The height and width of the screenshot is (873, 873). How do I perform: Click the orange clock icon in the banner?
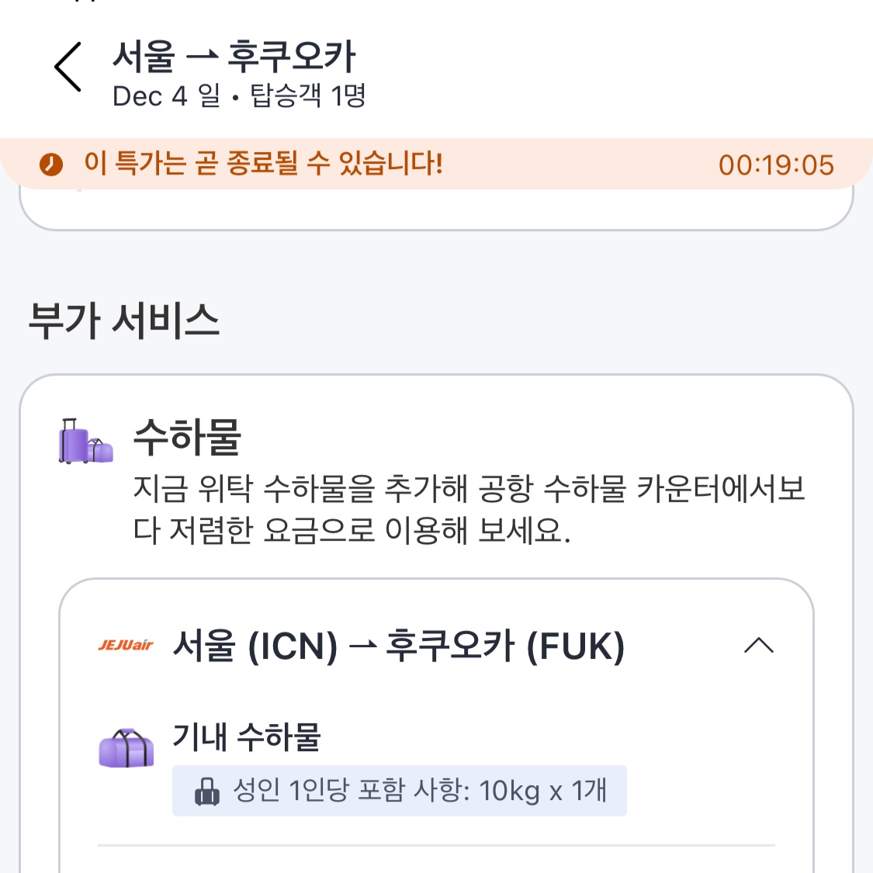click(x=51, y=165)
